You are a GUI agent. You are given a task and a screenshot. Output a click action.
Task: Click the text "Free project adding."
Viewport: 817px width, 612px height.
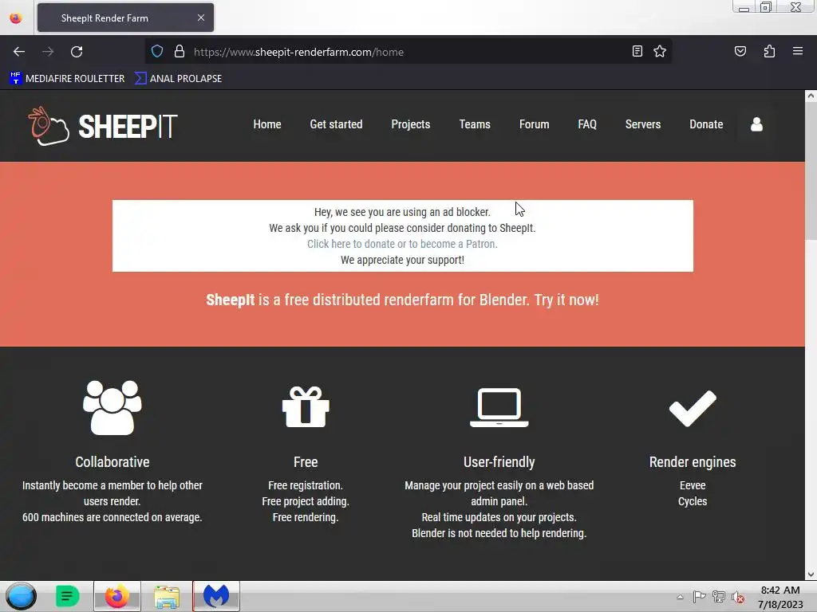pyautogui.click(x=306, y=502)
